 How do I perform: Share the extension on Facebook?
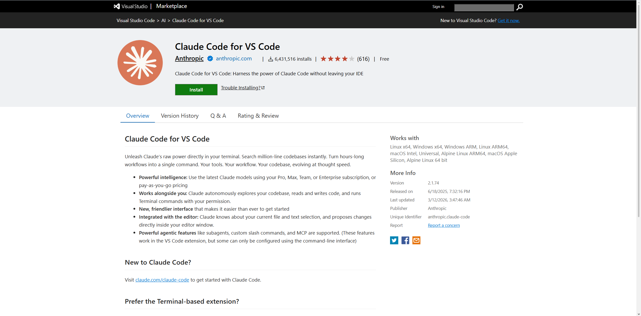405,240
